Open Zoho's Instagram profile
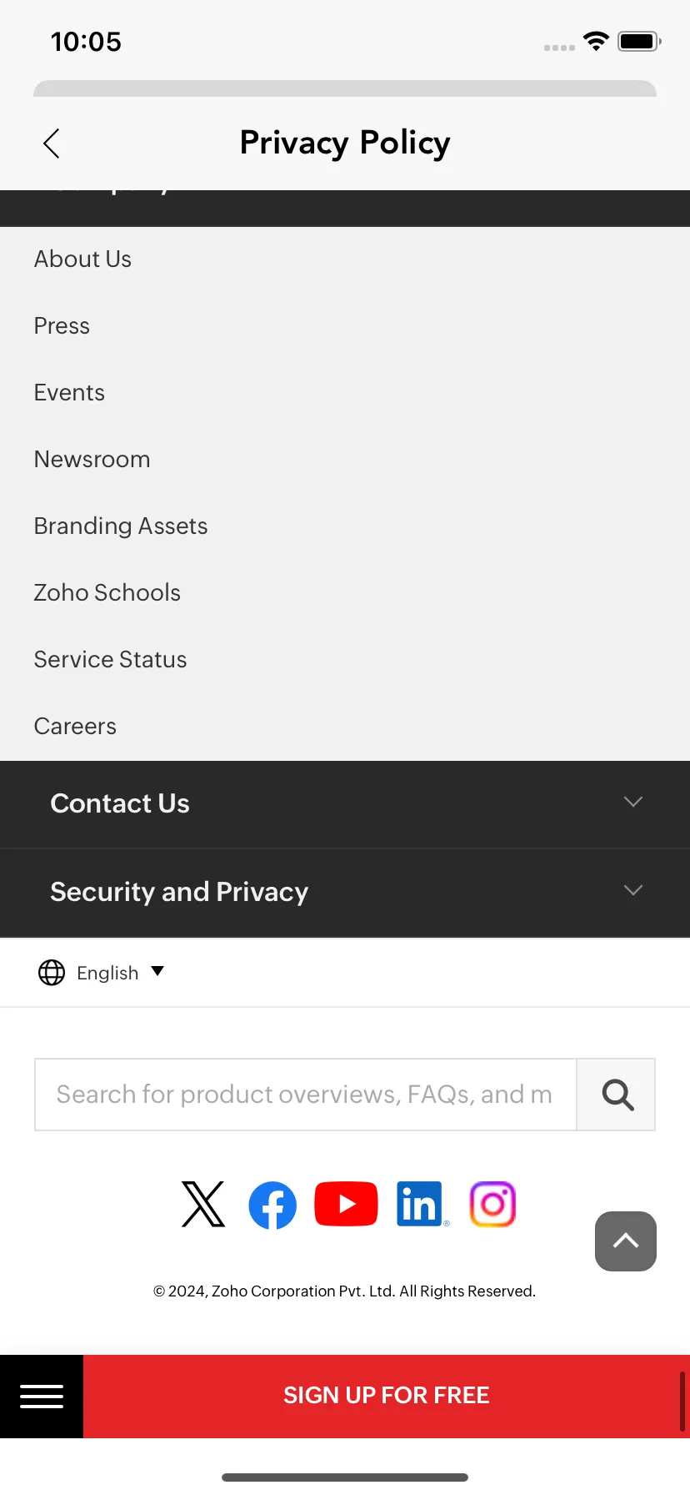Viewport: 690px width, 1495px height. tap(493, 1204)
